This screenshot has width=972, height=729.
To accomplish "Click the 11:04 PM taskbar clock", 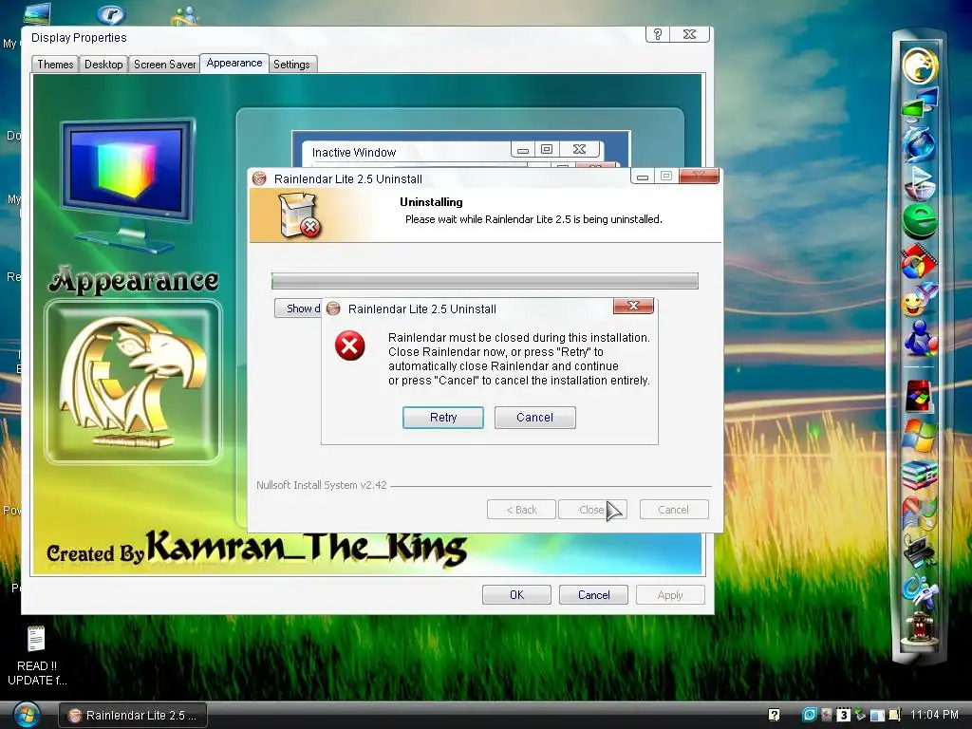I will tap(934, 715).
